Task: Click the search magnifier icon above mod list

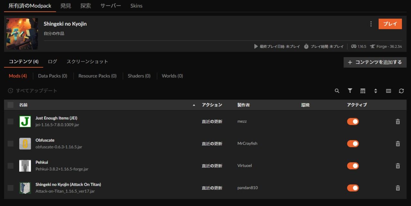Action: click(337, 91)
